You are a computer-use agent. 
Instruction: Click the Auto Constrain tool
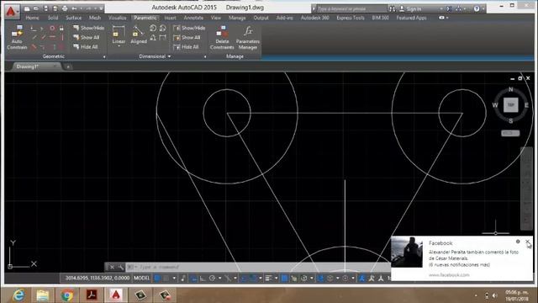click(17, 38)
